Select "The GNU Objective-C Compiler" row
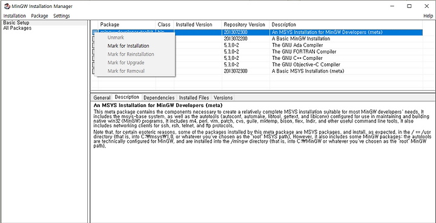The width and height of the screenshot is (436, 223). tap(306, 64)
